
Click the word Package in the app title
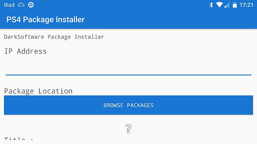click(38, 20)
